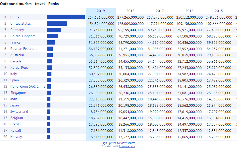Image resolution: width=237 pixels, height=151 pixels.
Task: Open the Germany country link
Action: (17, 30)
